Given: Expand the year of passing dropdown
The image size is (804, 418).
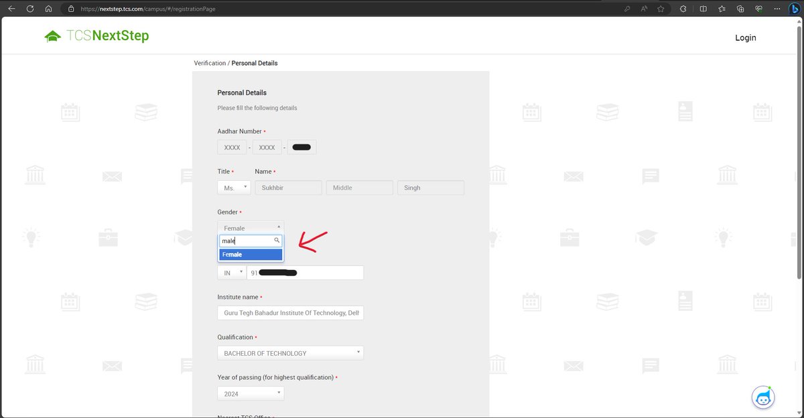Looking at the screenshot, I should [250, 393].
